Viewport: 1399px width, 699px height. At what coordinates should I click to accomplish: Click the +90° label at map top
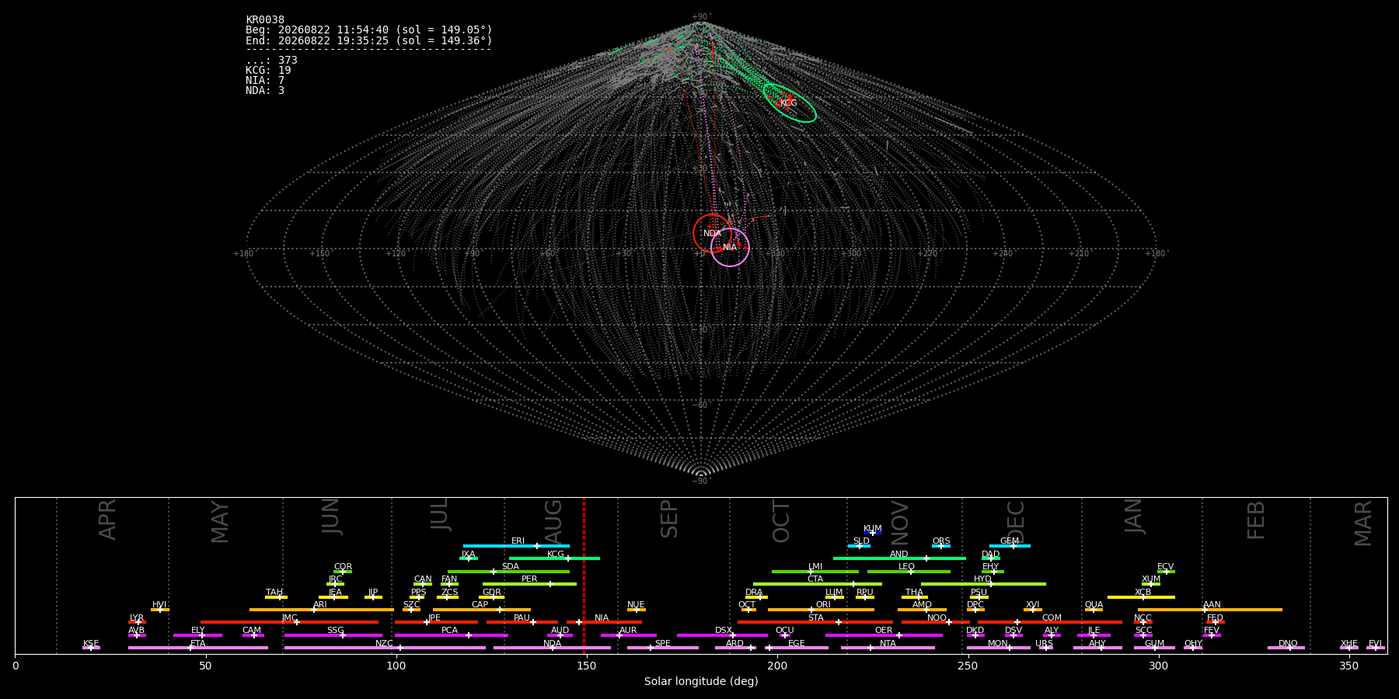pyautogui.click(x=701, y=17)
